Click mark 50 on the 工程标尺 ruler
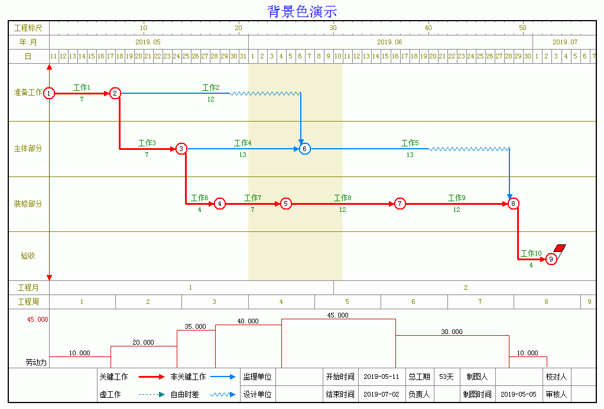The width and height of the screenshot is (604, 409). 522,28
